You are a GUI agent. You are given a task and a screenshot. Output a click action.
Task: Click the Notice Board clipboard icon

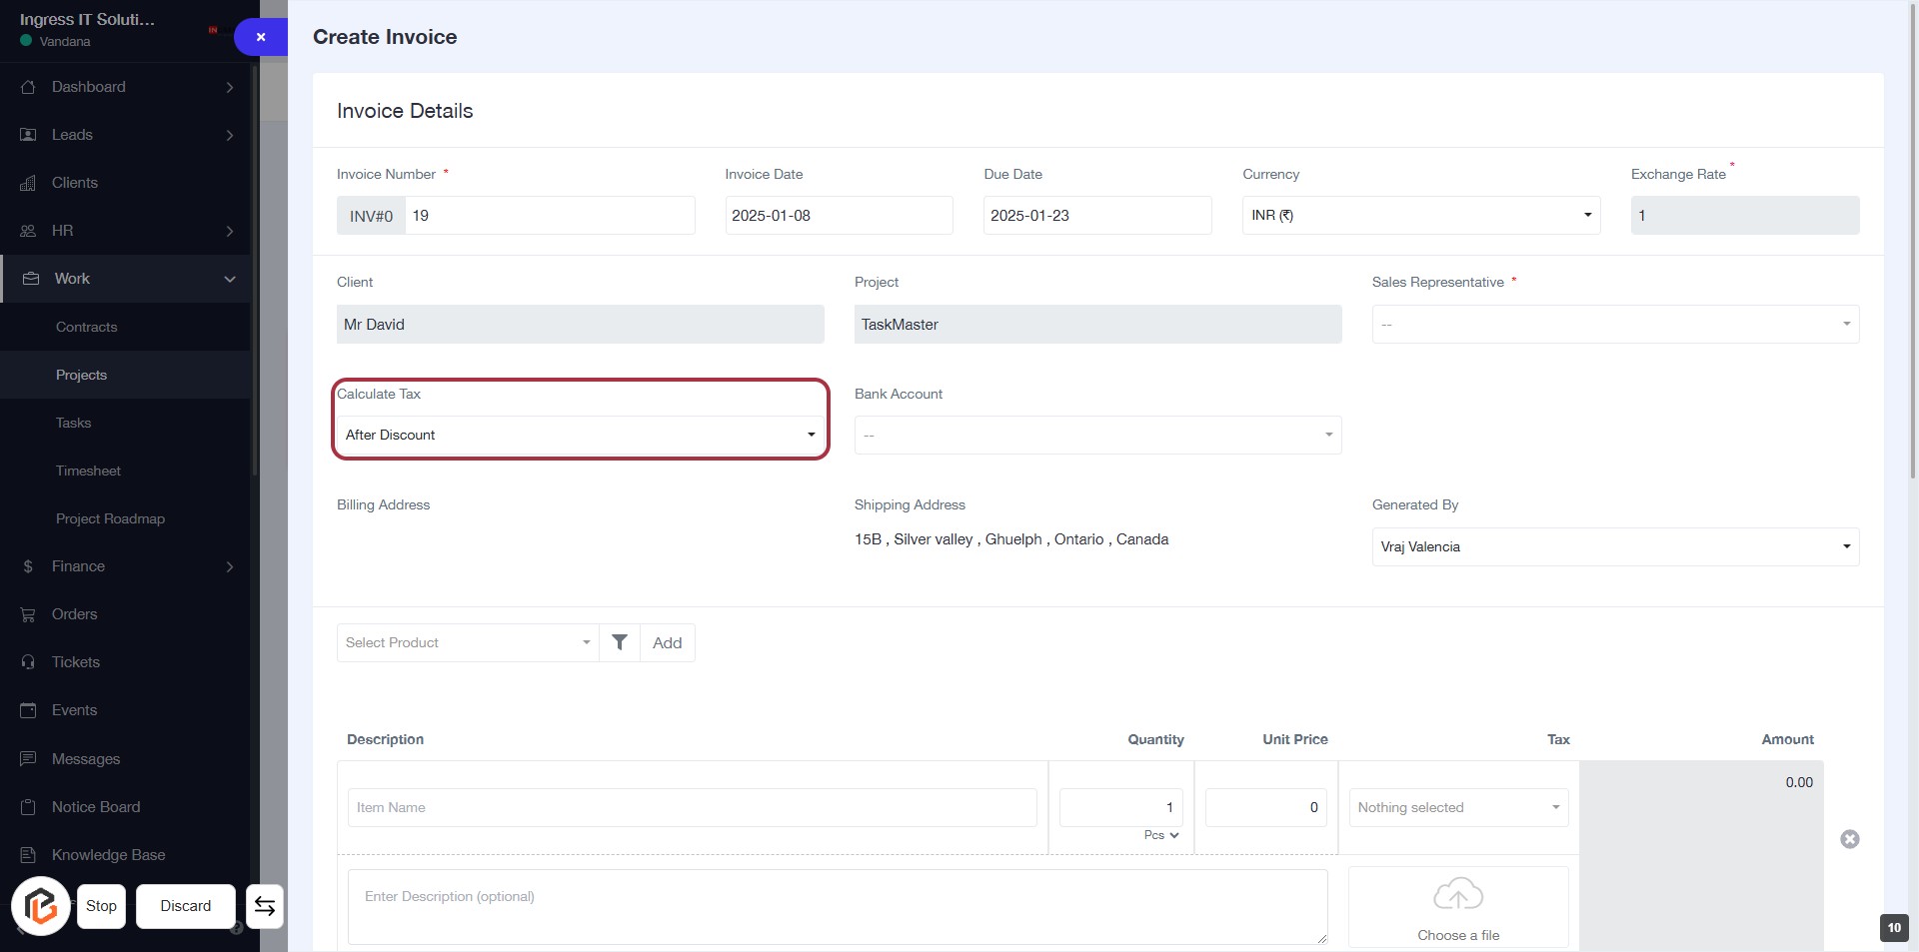pyautogui.click(x=28, y=807)
